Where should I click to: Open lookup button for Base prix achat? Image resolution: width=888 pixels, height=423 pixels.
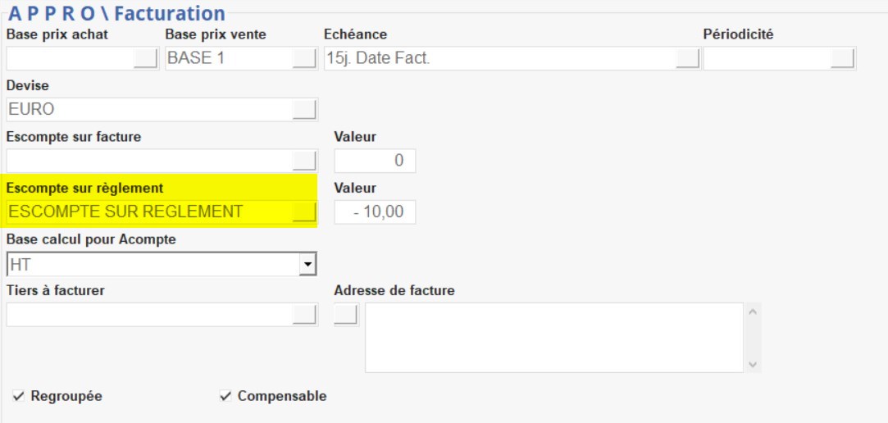tap(146, 58)
